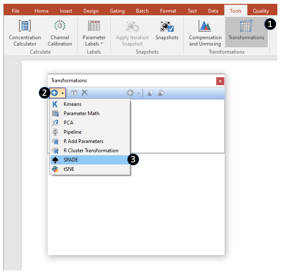Click the rename transformation toolbar icon
Image resolution: width=282 pixels, height=275 pixels.
tap(74, 93)
